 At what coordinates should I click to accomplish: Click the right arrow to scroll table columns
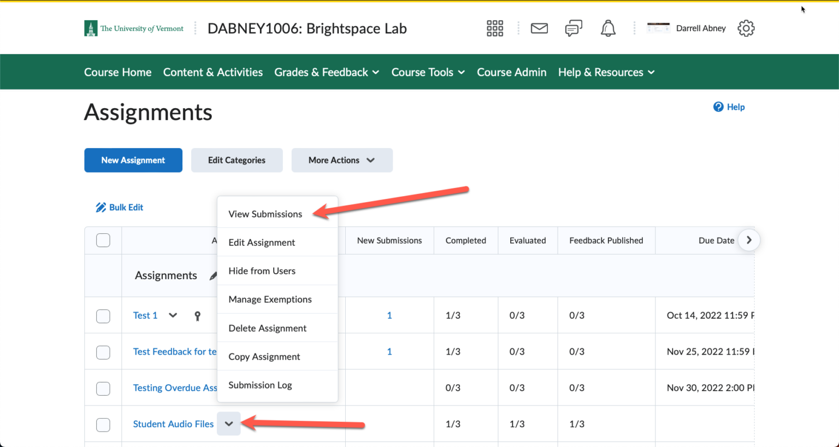749,240
